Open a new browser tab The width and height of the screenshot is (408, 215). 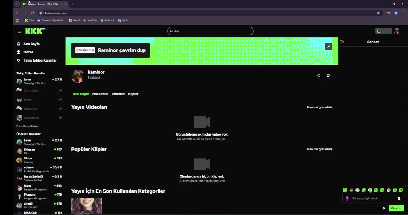(73, 4)
